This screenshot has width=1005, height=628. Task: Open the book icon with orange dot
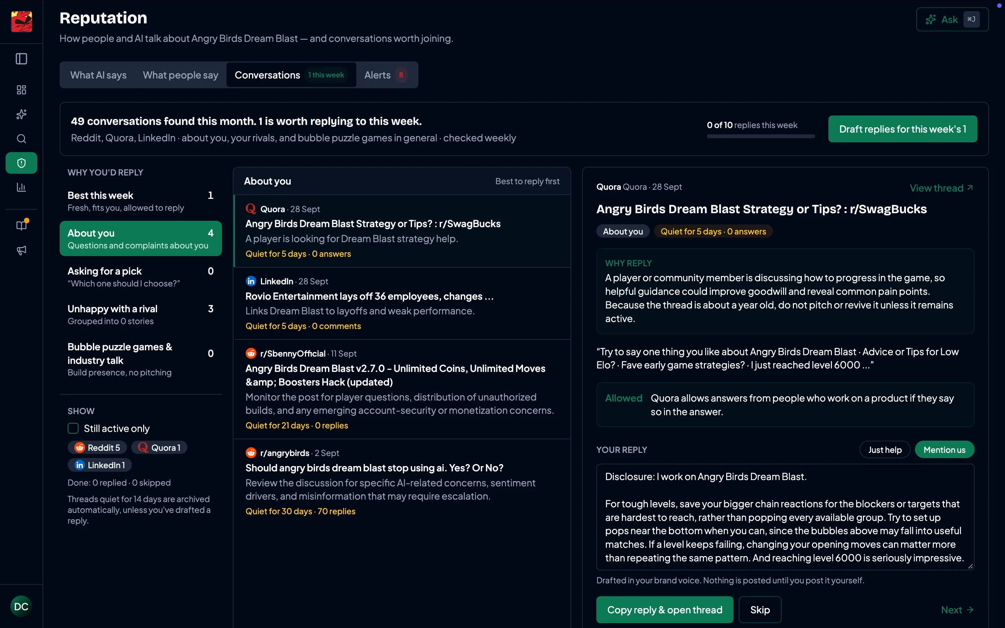pyautogui.click(x=21, y=225)
